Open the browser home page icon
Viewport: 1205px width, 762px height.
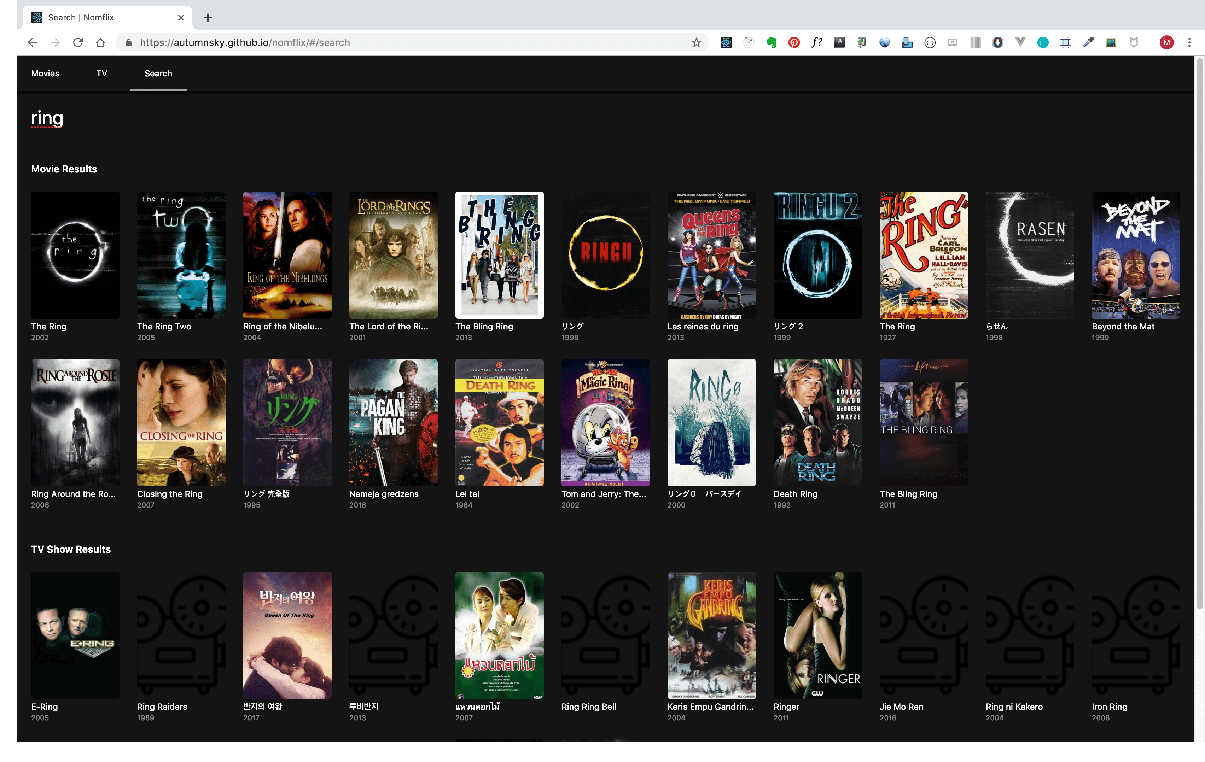100,42
